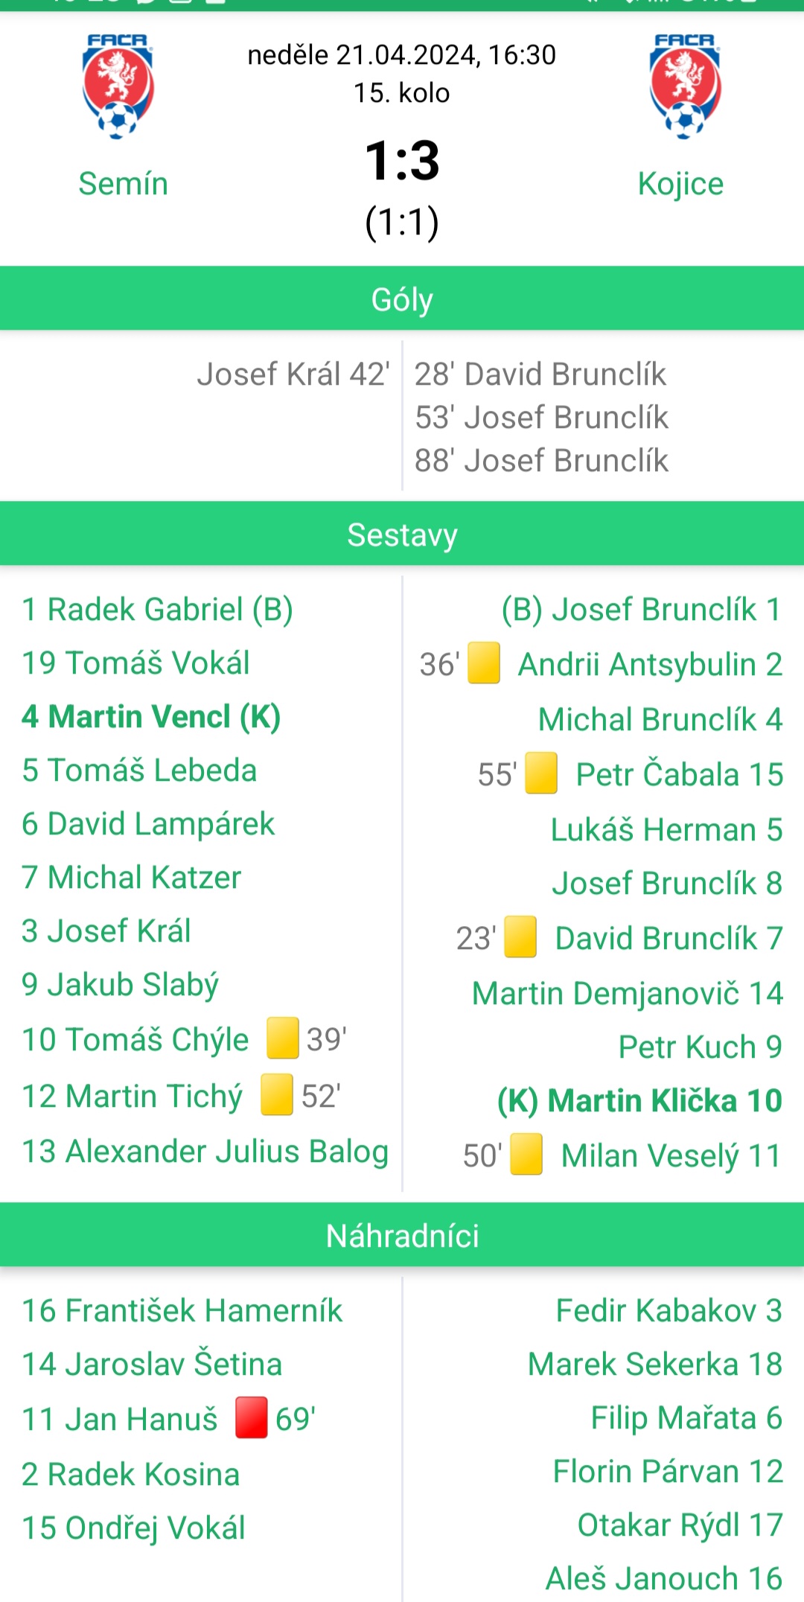Tap yellow card icon next to Andrii Antsybulin
Image resolution: width=804 pixels, height=1602 pixels.
[x=484, y=663]
